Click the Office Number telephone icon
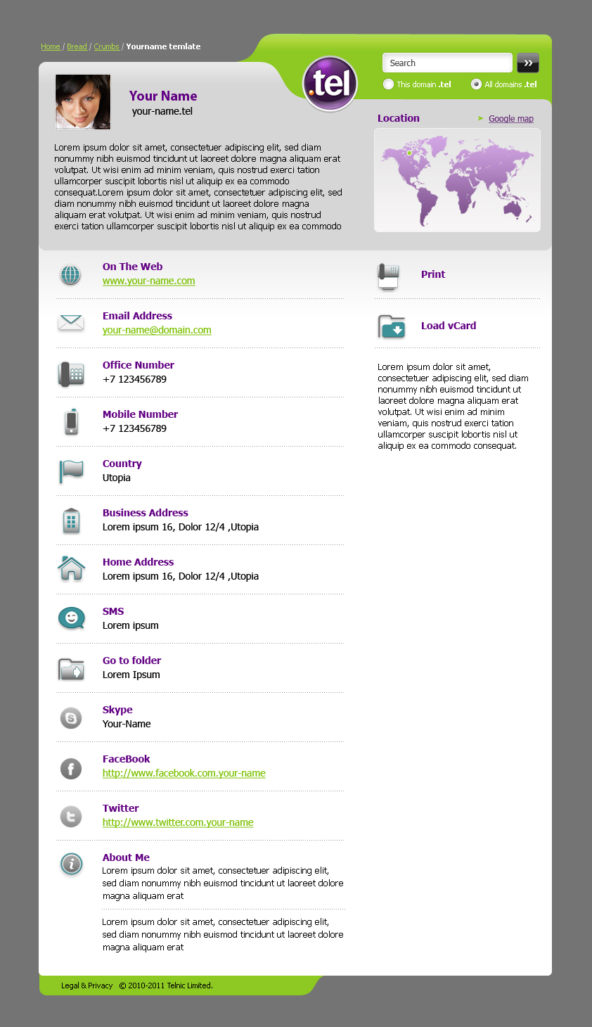 point(71,374)
